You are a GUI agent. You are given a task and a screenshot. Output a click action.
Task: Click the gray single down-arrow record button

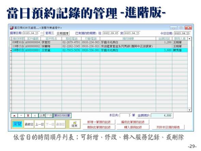pos(21,116)
